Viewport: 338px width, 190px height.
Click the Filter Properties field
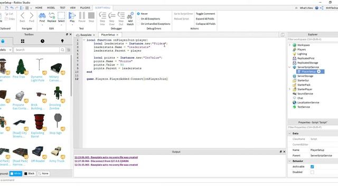(313, 127)
